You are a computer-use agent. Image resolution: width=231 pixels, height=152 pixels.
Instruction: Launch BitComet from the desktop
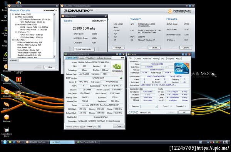pyautogui.click(x=7, y=119)
